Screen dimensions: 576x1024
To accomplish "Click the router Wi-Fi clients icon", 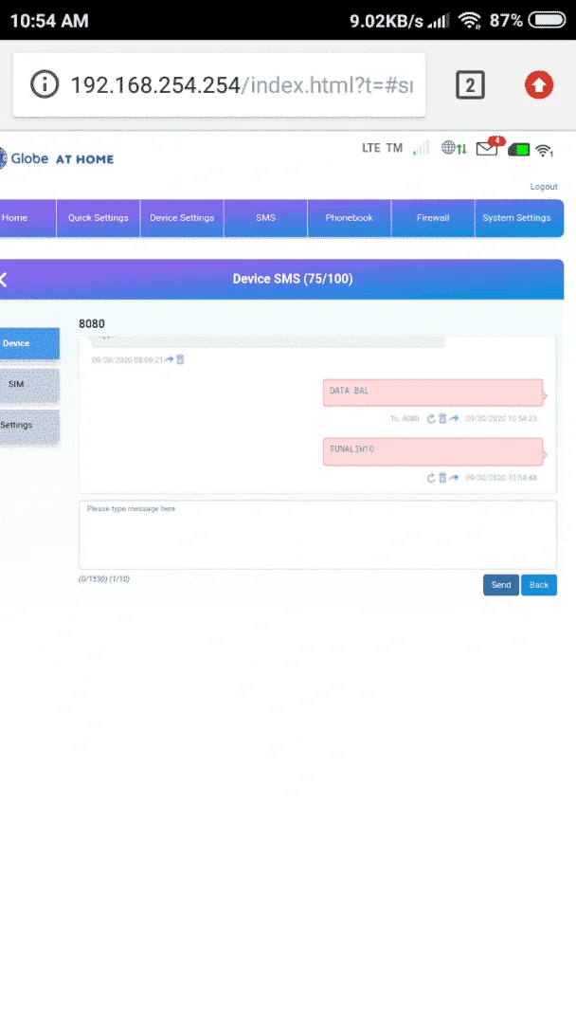I will 544,151.
